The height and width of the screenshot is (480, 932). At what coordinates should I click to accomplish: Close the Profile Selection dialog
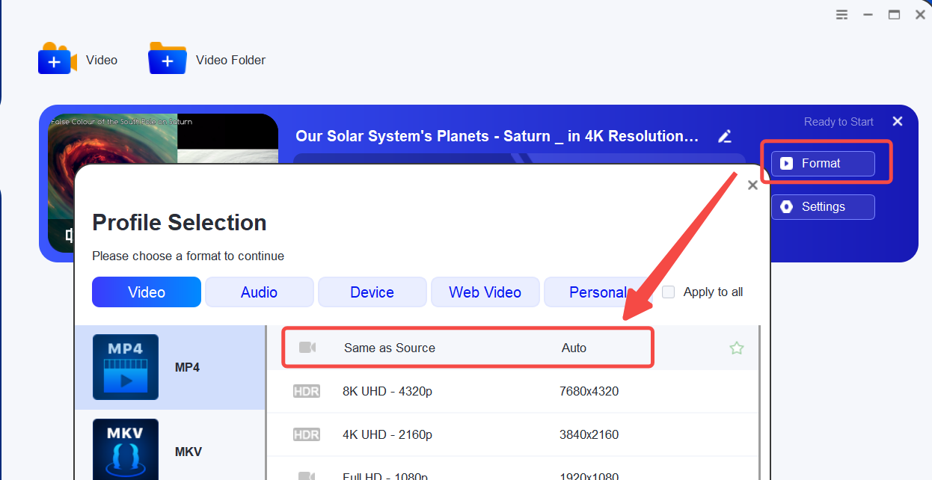[752, 185]
